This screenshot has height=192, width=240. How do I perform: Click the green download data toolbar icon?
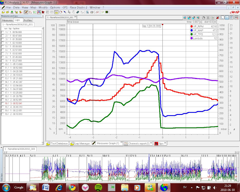pyautogui.click(x=12, y=12)
